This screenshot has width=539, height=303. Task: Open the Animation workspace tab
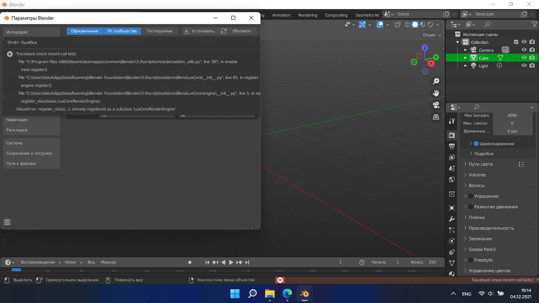(281, 15)
